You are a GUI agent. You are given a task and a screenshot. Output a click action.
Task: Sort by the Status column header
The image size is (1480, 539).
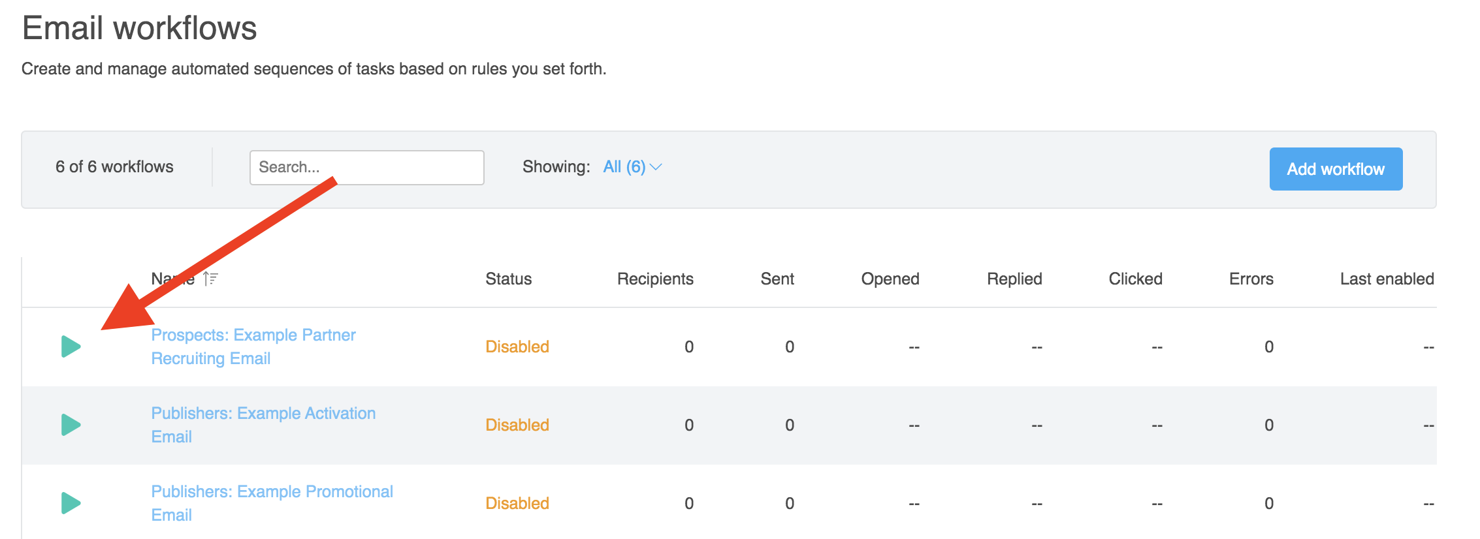(x=508, y=279)
